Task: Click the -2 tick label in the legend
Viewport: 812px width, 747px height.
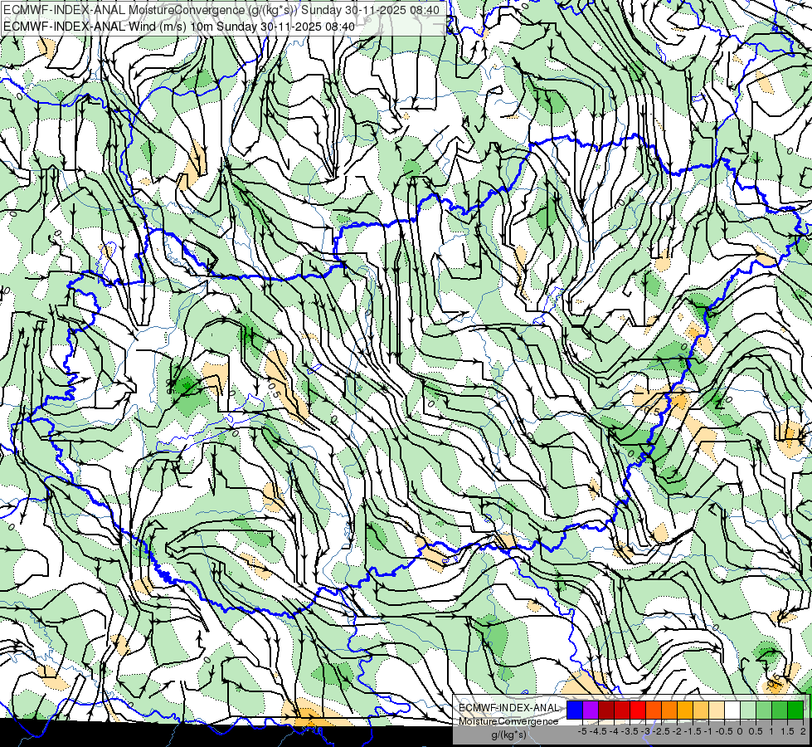Action: click(x=677, y=731)
